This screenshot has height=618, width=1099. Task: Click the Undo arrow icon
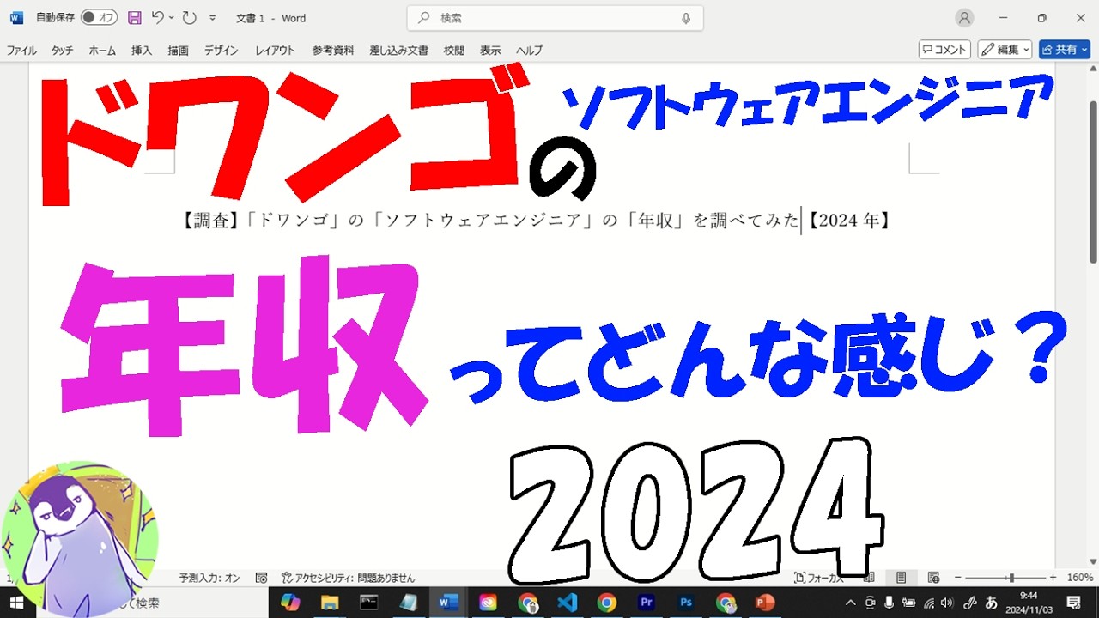pos(157,18)
